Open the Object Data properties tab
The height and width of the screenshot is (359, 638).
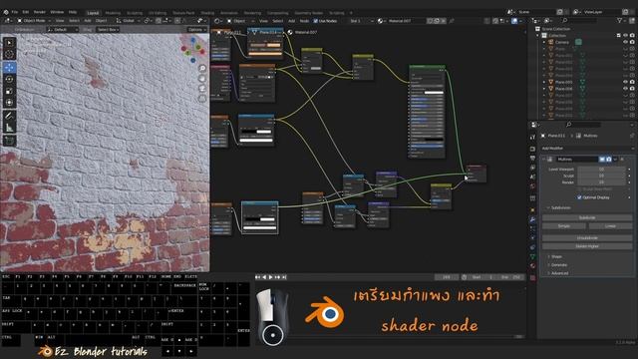coord(532,257)
